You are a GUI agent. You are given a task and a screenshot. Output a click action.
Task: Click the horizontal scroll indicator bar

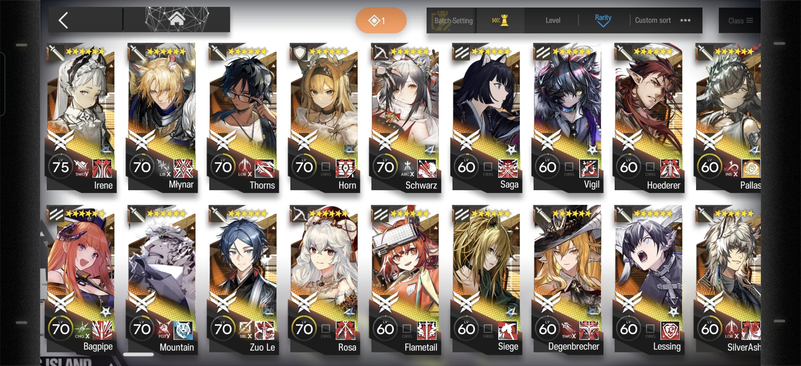pyautogui.click(x=139, y=355)
